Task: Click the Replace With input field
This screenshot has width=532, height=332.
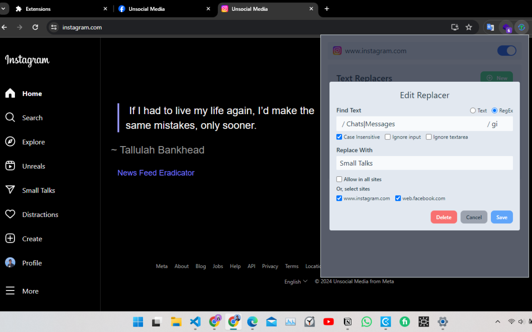Action: [424, 163]
